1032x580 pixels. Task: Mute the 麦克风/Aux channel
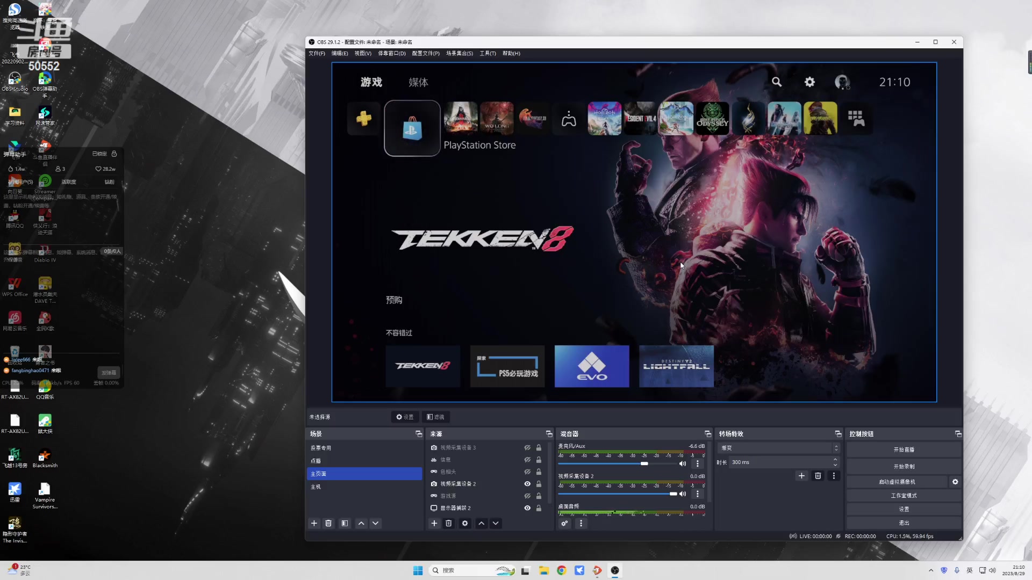683,463
